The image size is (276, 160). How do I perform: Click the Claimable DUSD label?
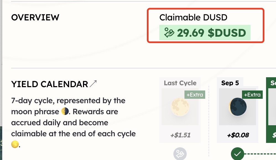(x=193, y=17)
